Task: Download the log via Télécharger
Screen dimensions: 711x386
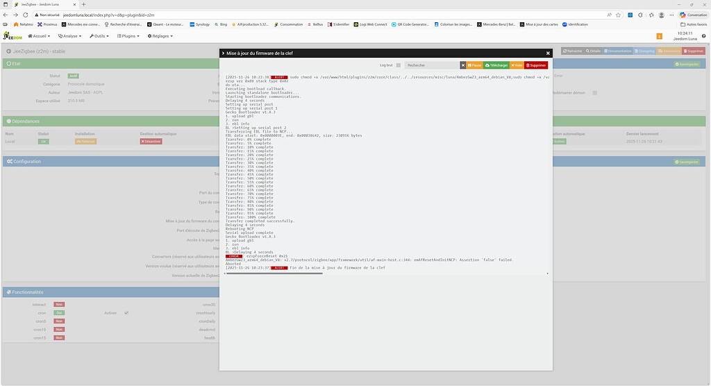Action: [x=496, y=65]
